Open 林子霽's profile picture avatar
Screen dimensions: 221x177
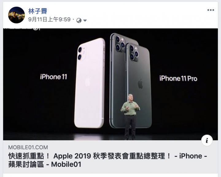(x=17, y=15)
